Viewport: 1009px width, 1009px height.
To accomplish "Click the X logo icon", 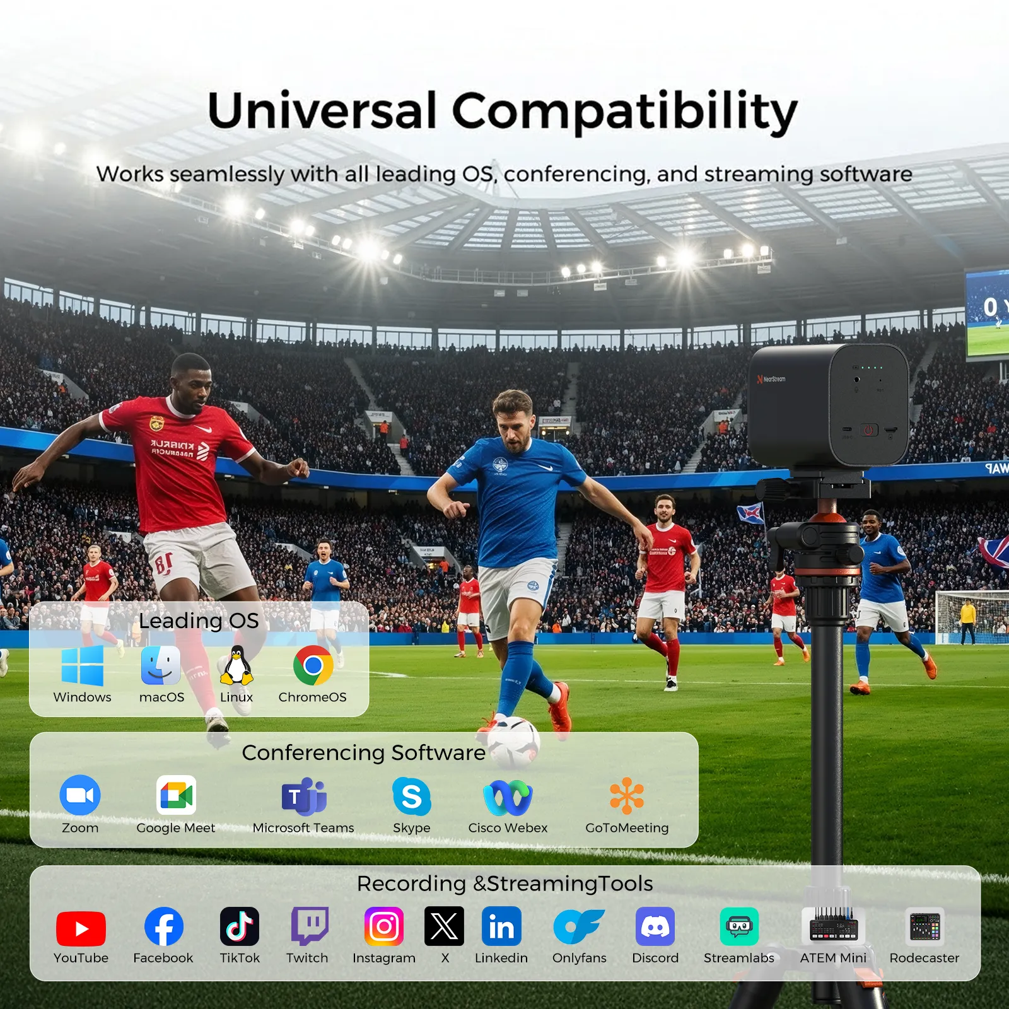I will tap(444, 926).
